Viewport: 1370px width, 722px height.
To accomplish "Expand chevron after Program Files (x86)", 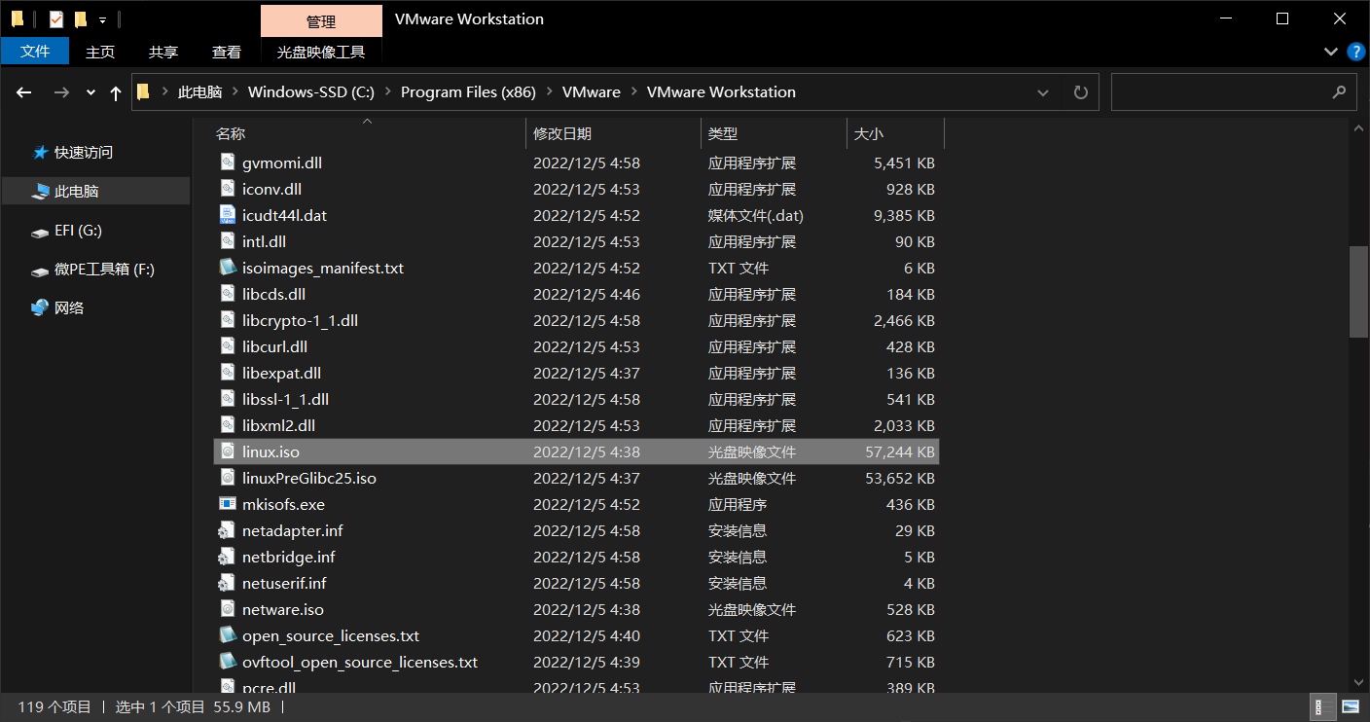I will [x=549, y=92].
